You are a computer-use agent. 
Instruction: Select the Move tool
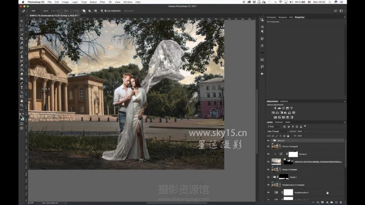(x=22, y=21)
